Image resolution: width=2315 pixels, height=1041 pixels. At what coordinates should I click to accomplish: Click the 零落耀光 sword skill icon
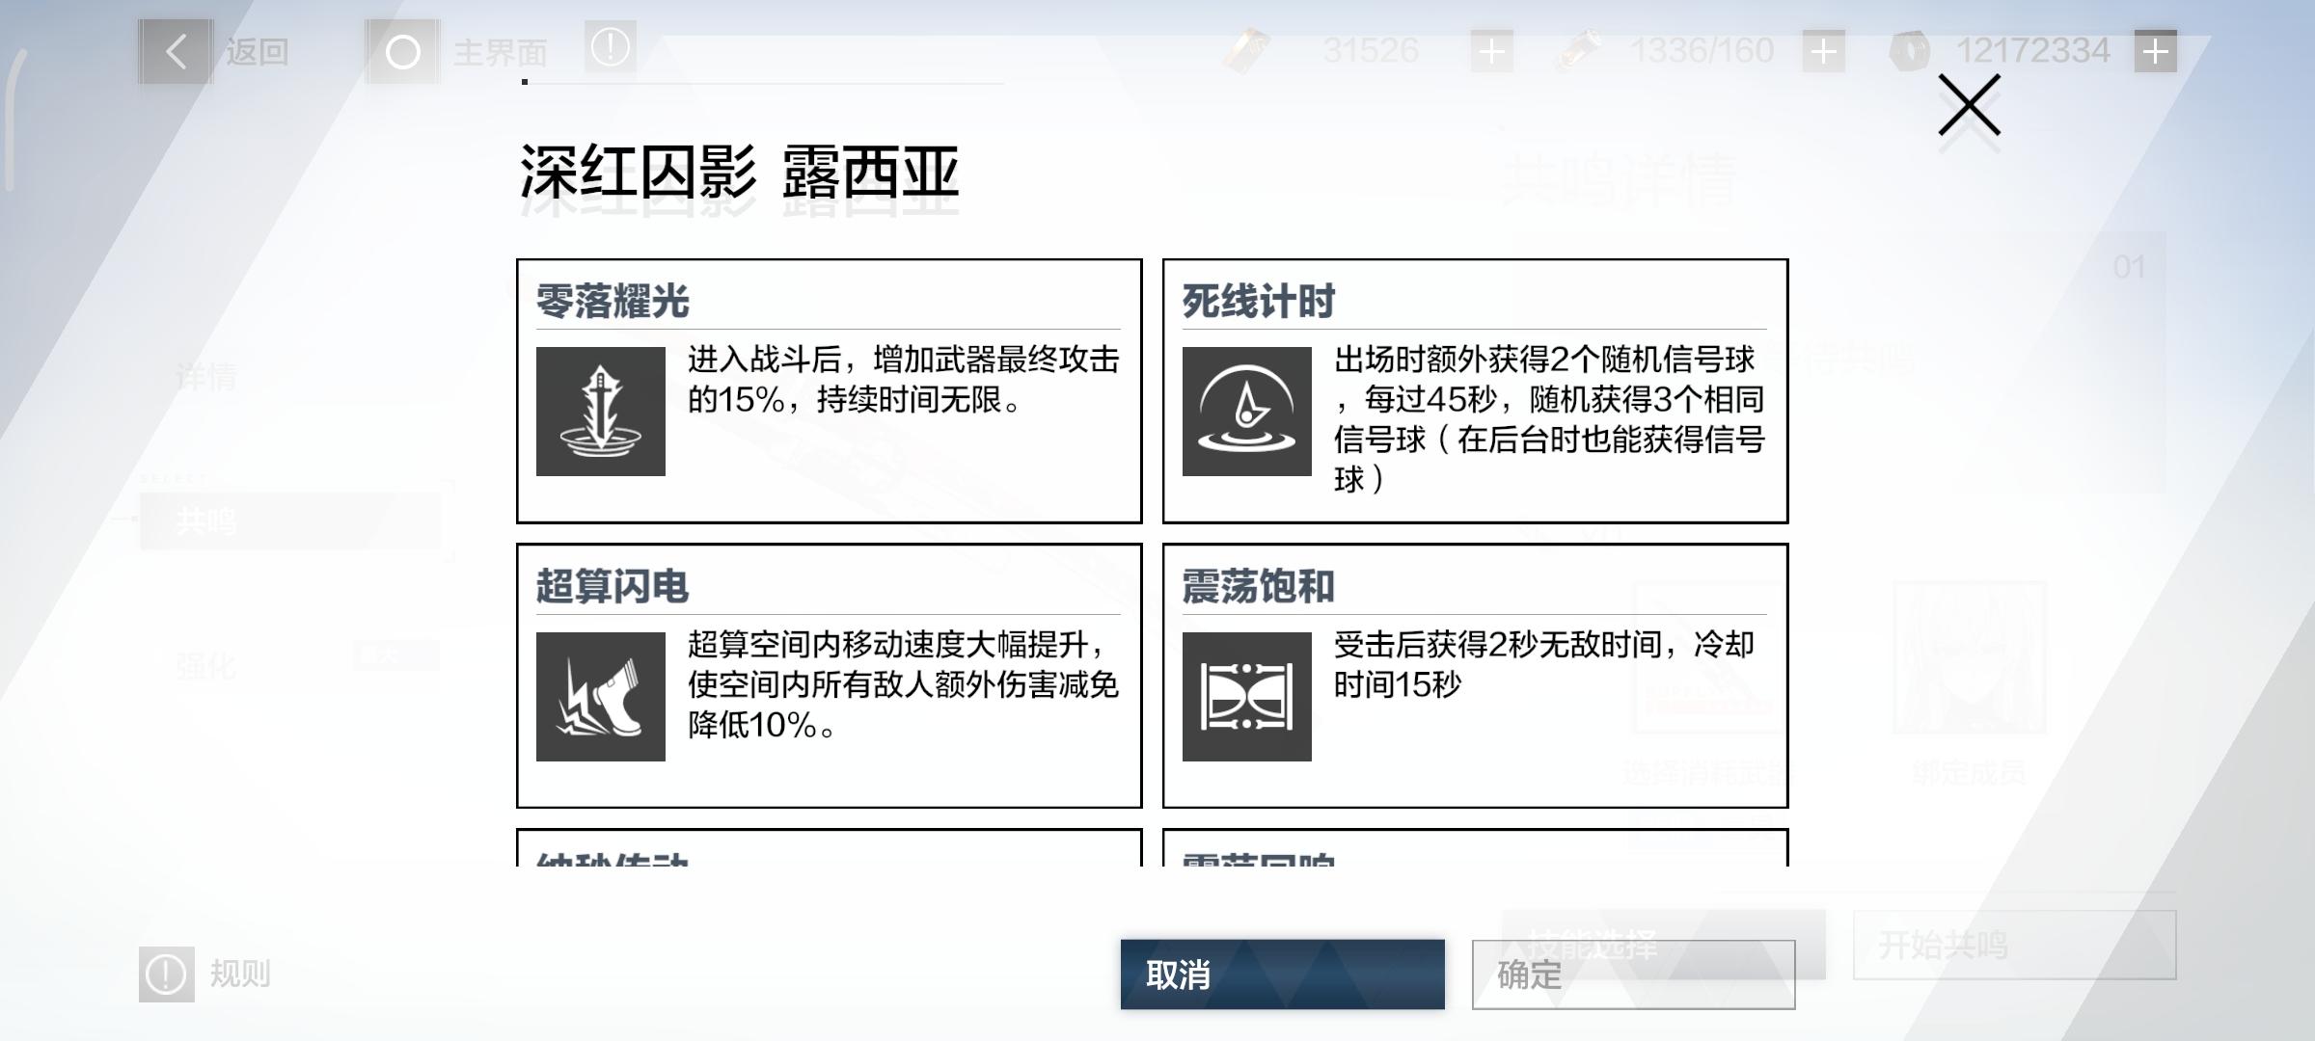[x=600, y=412]
